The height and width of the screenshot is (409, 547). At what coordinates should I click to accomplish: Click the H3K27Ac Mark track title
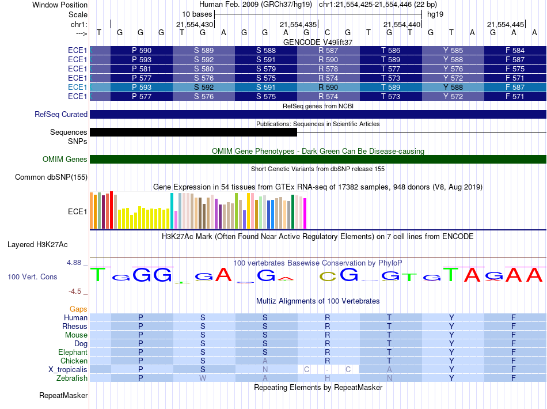click(x=318, y=237)
